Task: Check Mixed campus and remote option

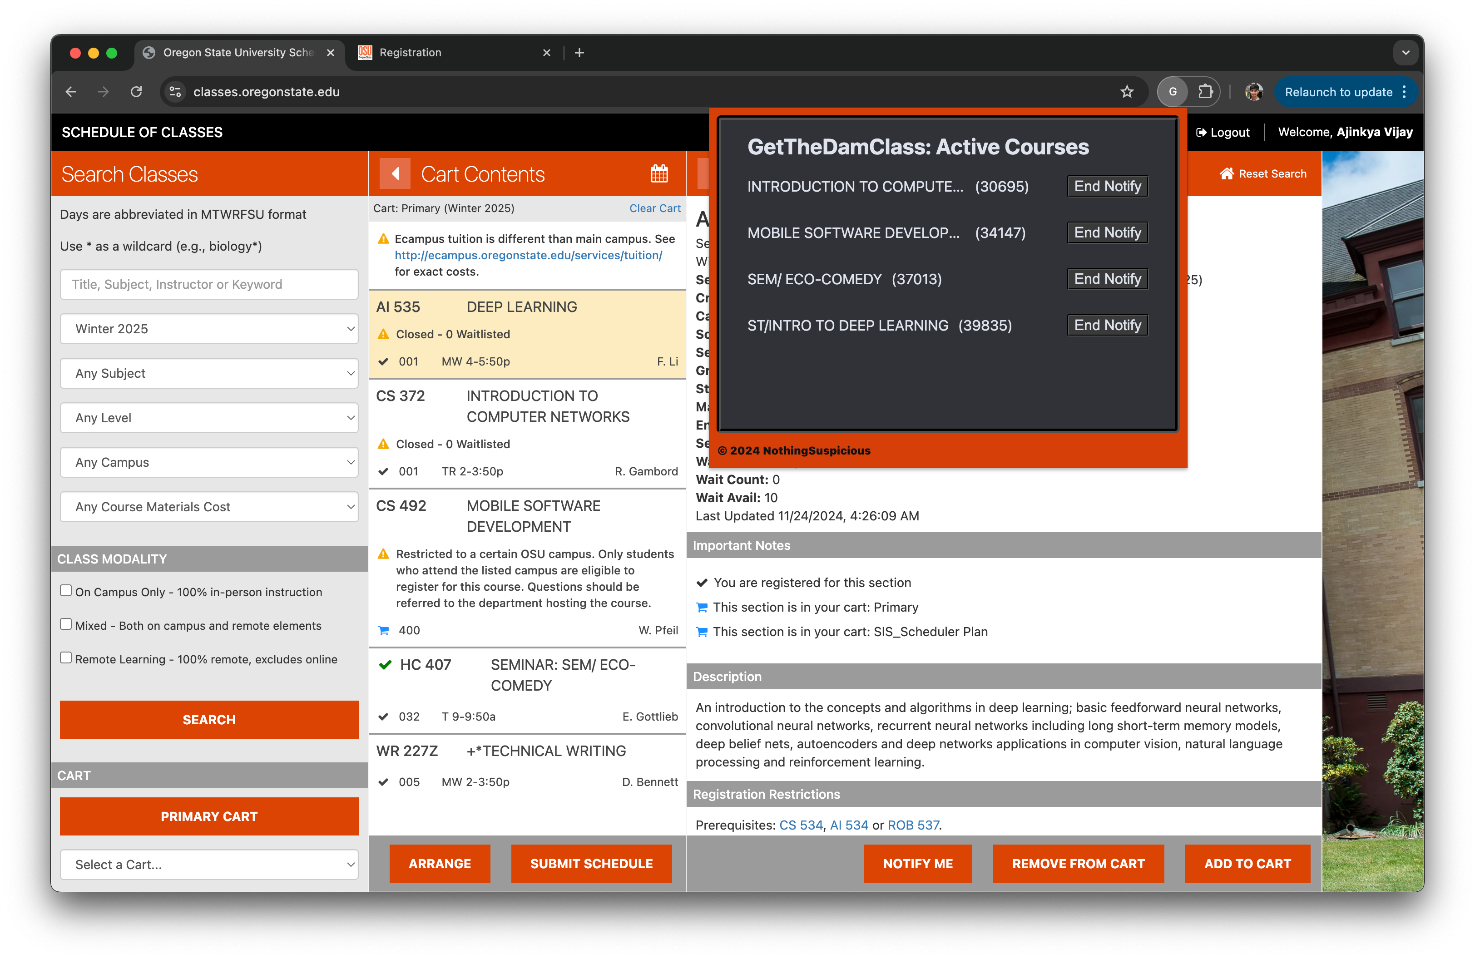Action: coord(66,624)
